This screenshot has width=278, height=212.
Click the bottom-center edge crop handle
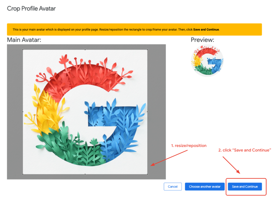[x=85, y=174]
